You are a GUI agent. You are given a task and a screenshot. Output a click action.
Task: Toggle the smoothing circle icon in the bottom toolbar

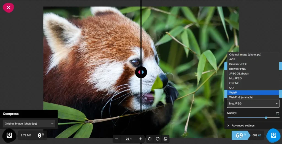point(158,139)
